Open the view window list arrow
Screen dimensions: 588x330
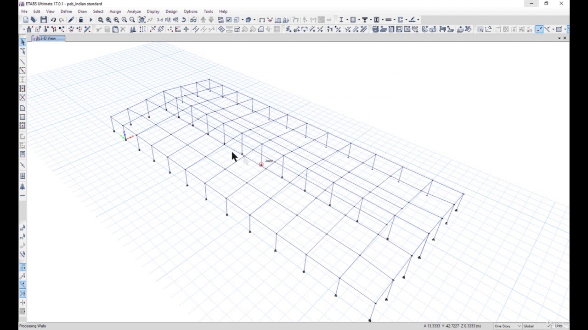559,38
